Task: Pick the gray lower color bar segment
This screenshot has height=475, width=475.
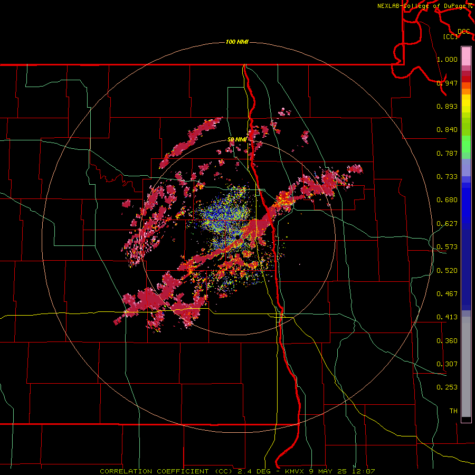Action: click(466, 367)
